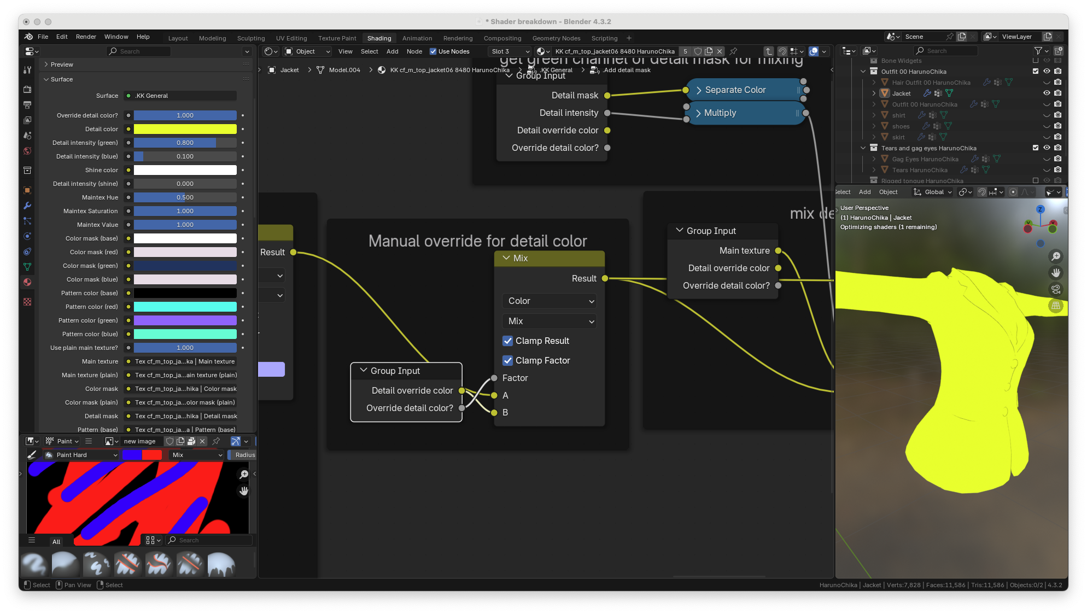Viewport: 1087px width, 614px height.
Task: Switch to the Texture Paint workspace tab
Action: (x=337, y=38)
